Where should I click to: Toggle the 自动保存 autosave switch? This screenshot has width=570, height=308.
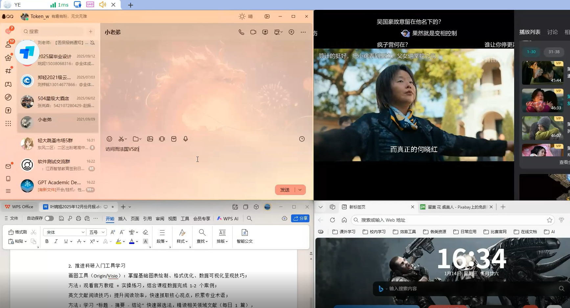(x=49, y=218)
